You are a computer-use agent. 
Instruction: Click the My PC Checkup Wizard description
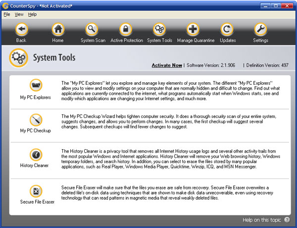pos(169,121)
